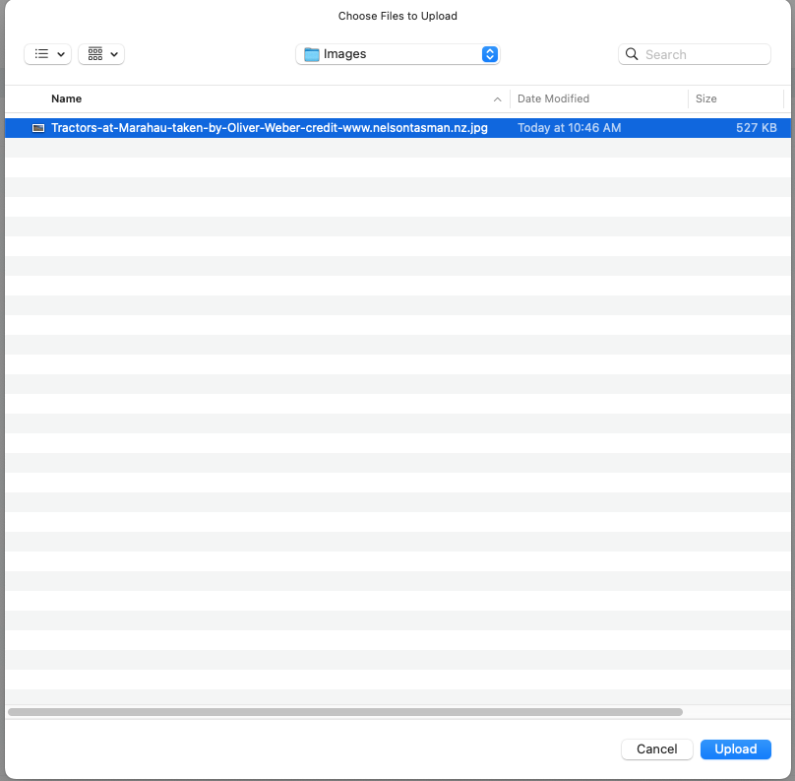The image size is (795, 781).
Task: Sort files by Name column header
Action: pos(67,98)
